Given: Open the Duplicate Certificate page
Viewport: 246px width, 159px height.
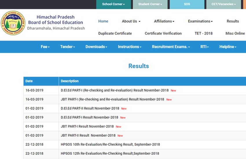Looking at the screenshot, I should point(115,33).
